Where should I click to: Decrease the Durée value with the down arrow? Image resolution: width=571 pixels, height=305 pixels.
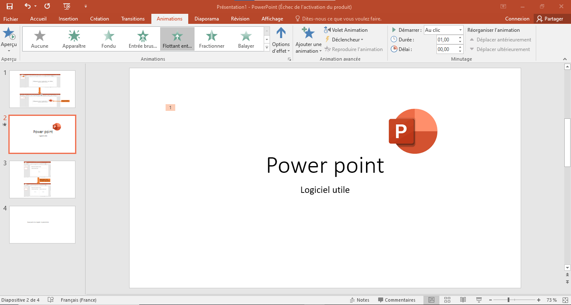click(x=461, y=42)
